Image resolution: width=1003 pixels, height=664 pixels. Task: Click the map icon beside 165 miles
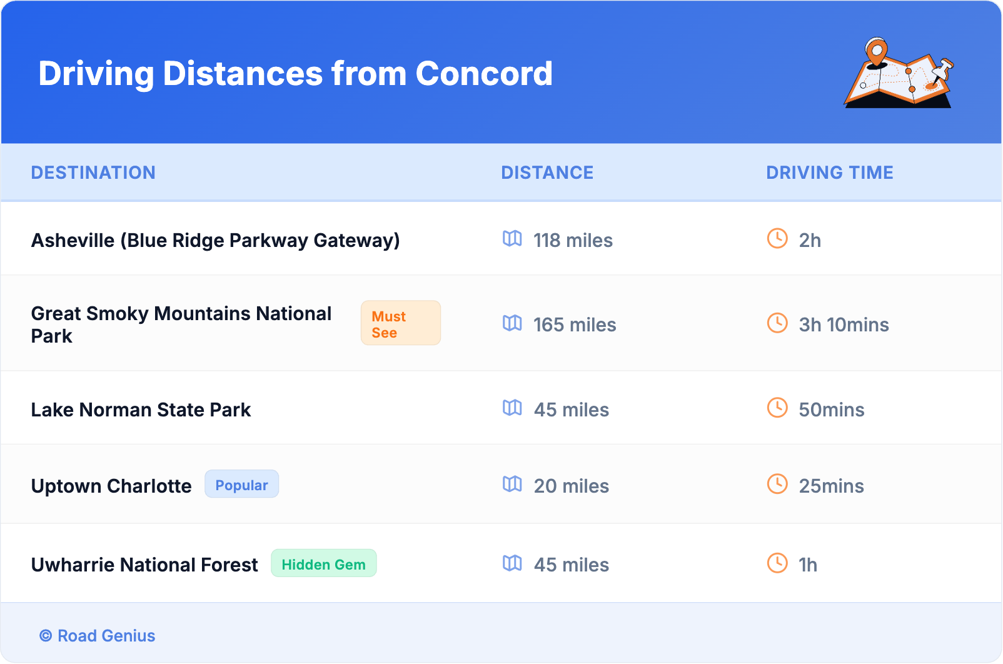tap(512, 323)
